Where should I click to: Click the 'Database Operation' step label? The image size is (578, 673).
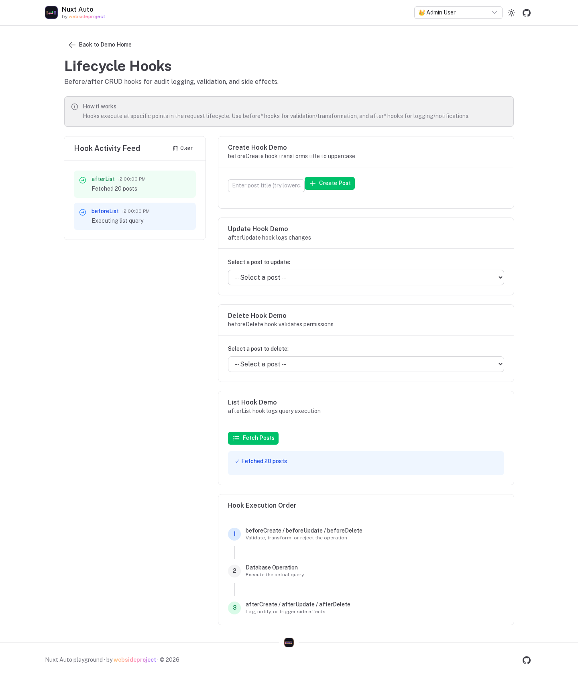click(x=272, y=567)
